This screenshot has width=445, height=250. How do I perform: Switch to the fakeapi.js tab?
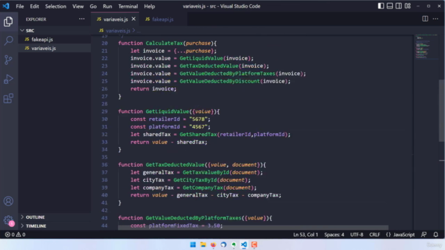coord(163,19)
